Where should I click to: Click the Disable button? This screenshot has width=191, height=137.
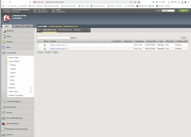[x=48, y=52]
